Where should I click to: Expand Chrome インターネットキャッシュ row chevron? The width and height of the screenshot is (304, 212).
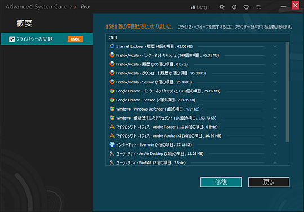275,91
